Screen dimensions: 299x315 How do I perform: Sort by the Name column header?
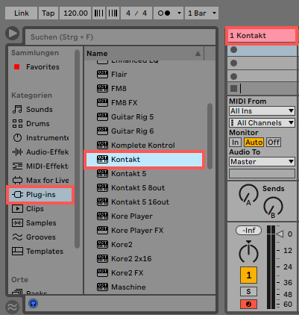(144, 54)
